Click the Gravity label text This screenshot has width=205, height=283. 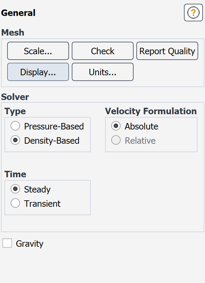pyautogui.click(x=30, y=244)
